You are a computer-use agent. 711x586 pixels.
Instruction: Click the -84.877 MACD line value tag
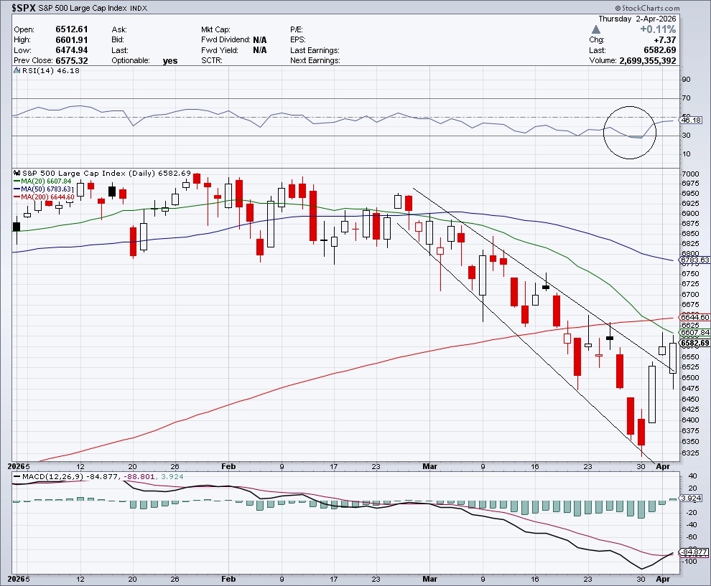[695, 552]
